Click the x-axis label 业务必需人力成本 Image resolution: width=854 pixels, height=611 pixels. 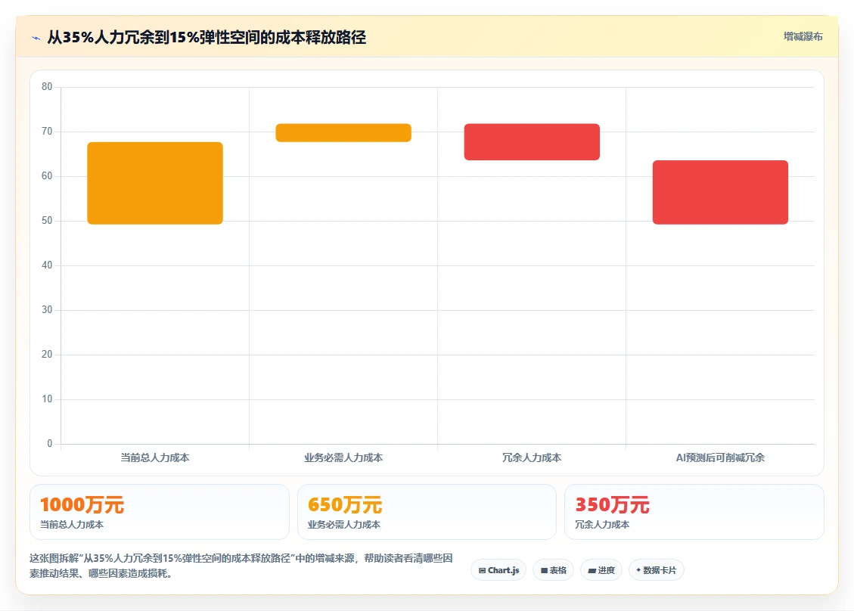343,457
